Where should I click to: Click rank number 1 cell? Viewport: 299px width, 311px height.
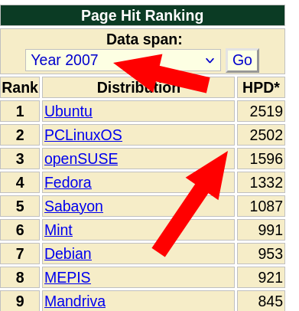click(x=20, y=111)
